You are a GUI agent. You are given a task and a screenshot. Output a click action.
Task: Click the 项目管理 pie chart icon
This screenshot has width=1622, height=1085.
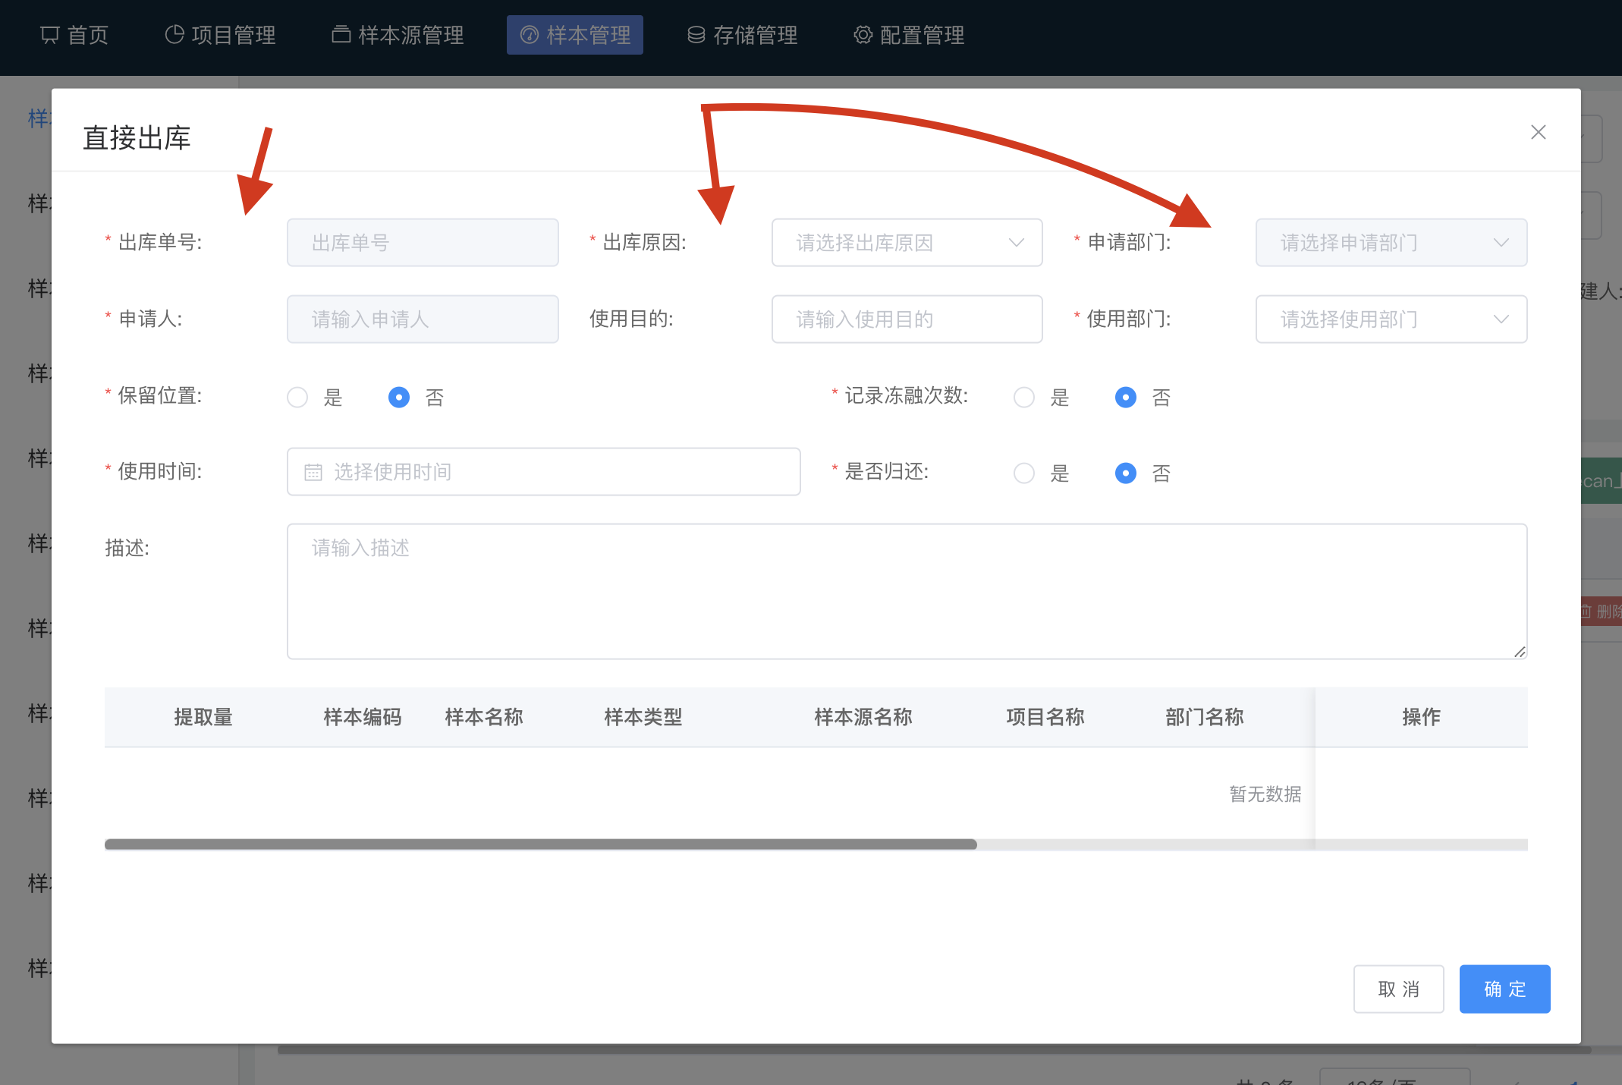(x=174, y=35)
